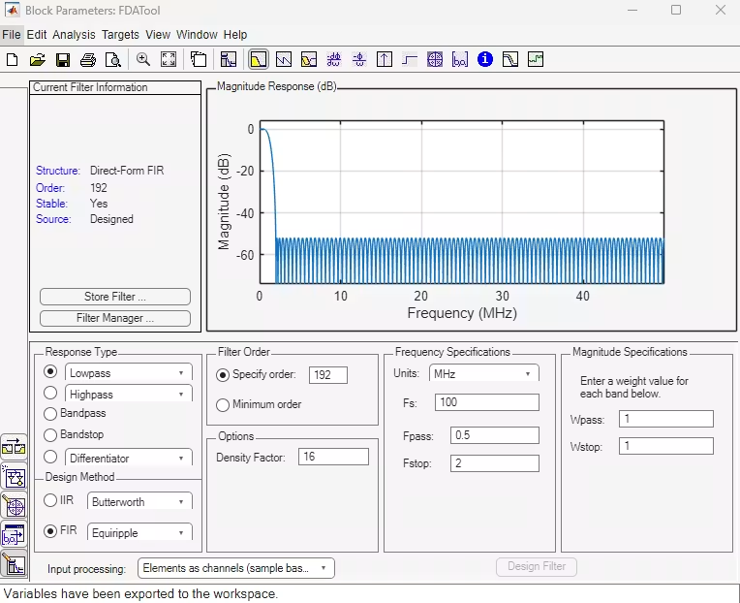The width and height of the screenshot is (740, 603).
Task: Click the Fpass frequency field
Action: [x=495, y=435]
